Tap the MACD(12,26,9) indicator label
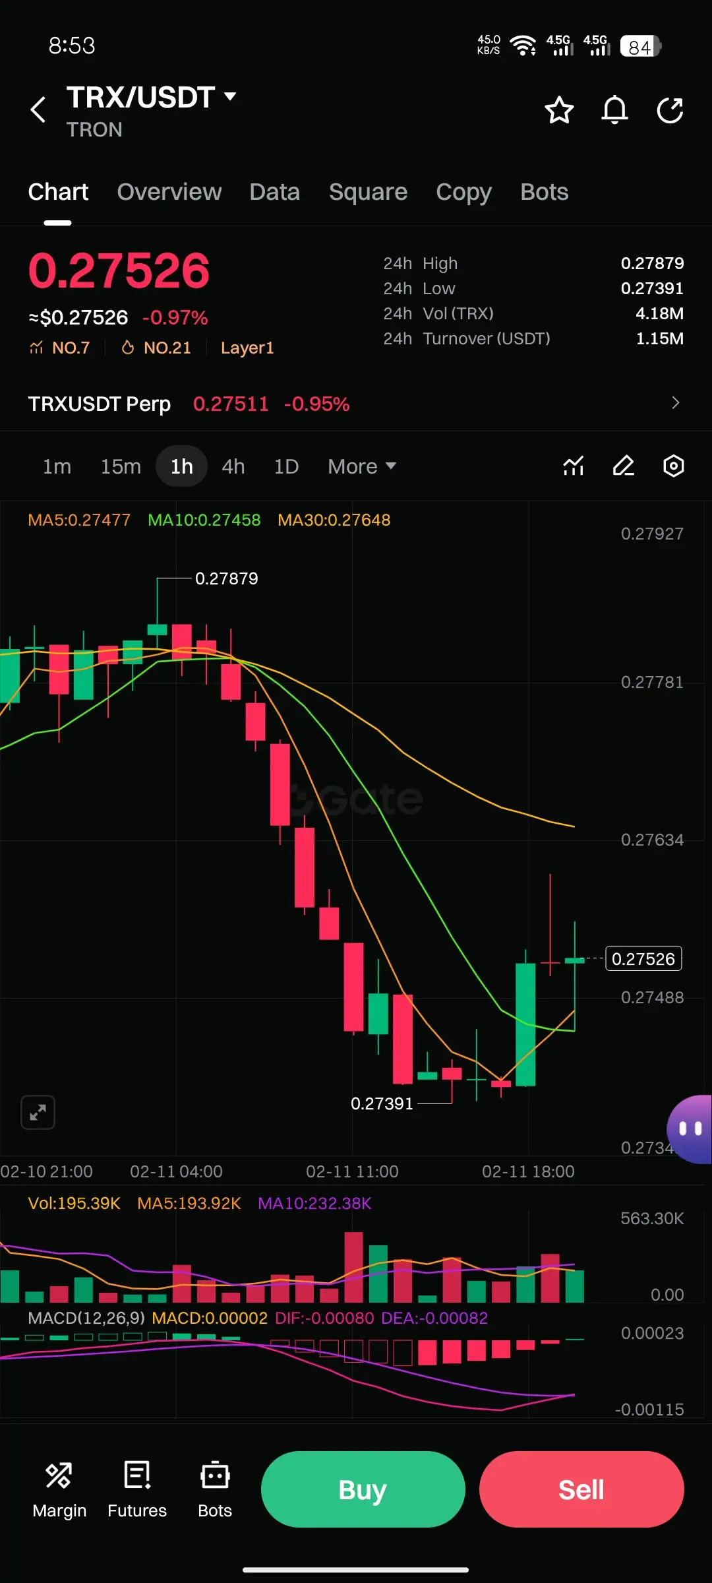This screenshot has width=712, height=1583. [x=86, y=1318]
